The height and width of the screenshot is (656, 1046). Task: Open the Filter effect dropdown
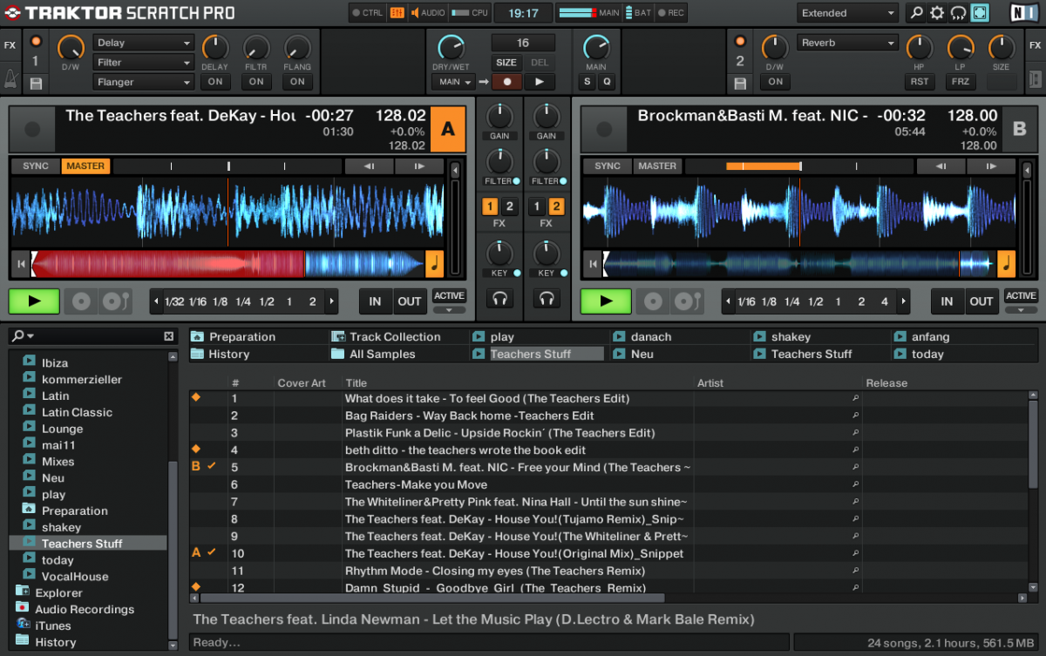coord(143,63)
